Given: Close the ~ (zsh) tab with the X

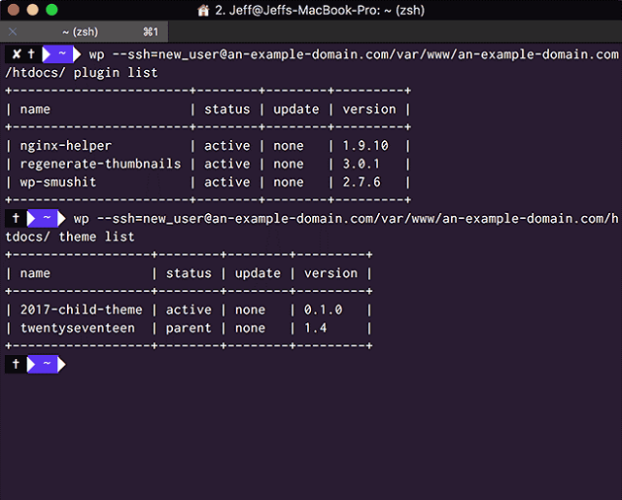Looking at the screenshot, I should (13, 32).
